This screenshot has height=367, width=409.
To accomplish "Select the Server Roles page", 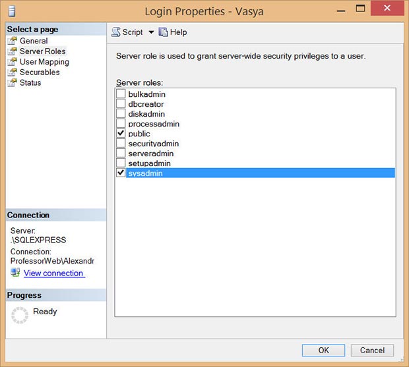I will point(42,51).
